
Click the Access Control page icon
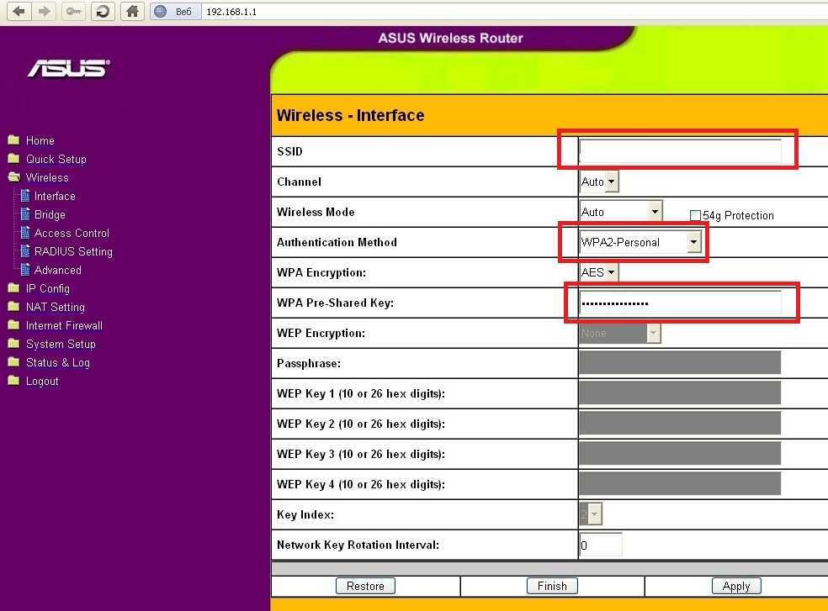point(24,233)
